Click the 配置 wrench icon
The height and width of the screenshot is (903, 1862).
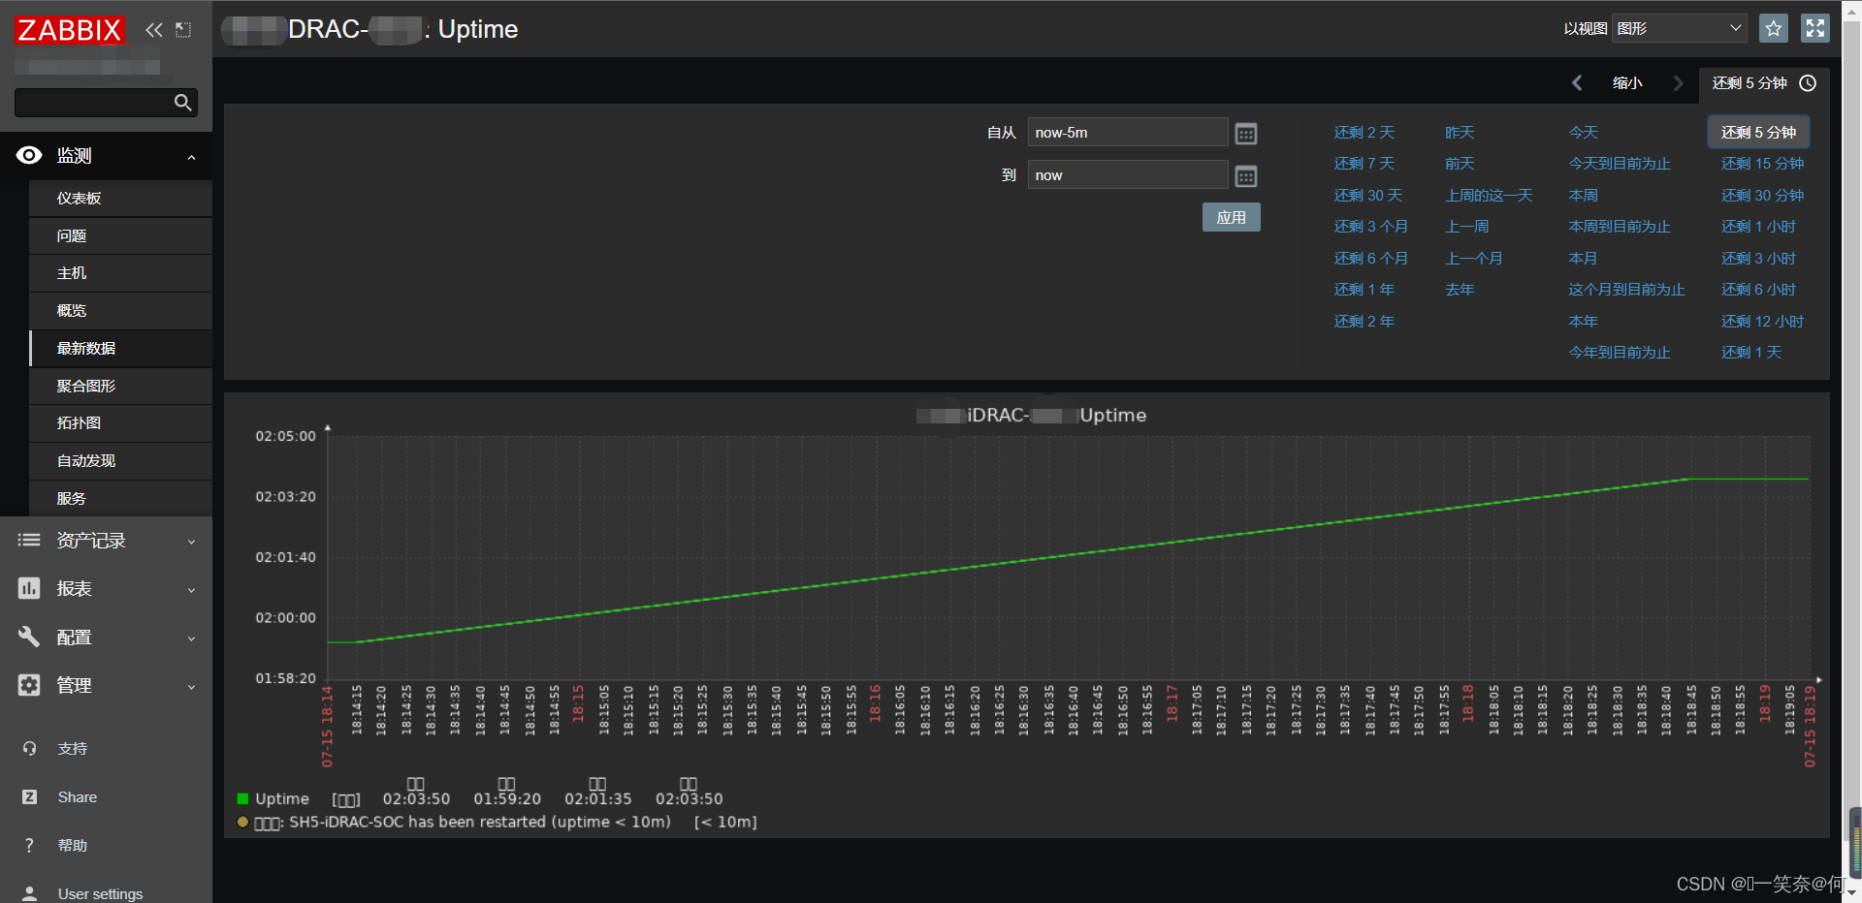click(29, 637)
